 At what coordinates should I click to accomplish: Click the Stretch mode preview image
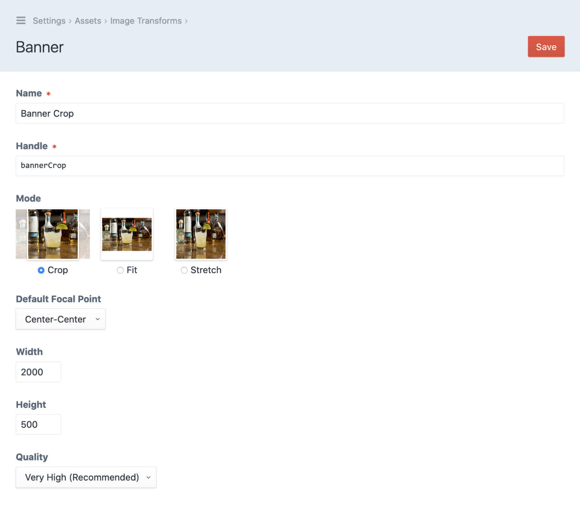(201, 234)
